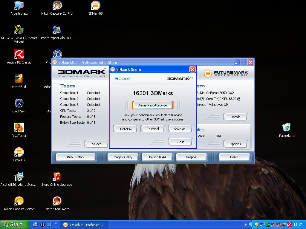306x229 pixels.
Task: Click the Options... button
Action: point(236,144)
